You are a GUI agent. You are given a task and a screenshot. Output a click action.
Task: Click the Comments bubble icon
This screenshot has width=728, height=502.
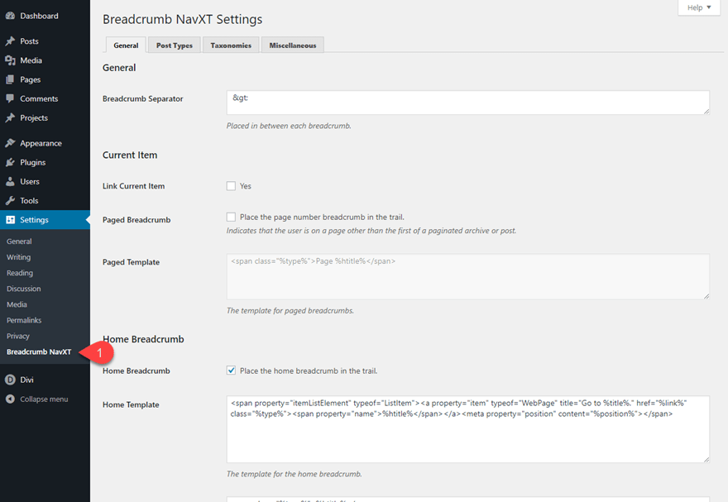[x=10, y=99]
